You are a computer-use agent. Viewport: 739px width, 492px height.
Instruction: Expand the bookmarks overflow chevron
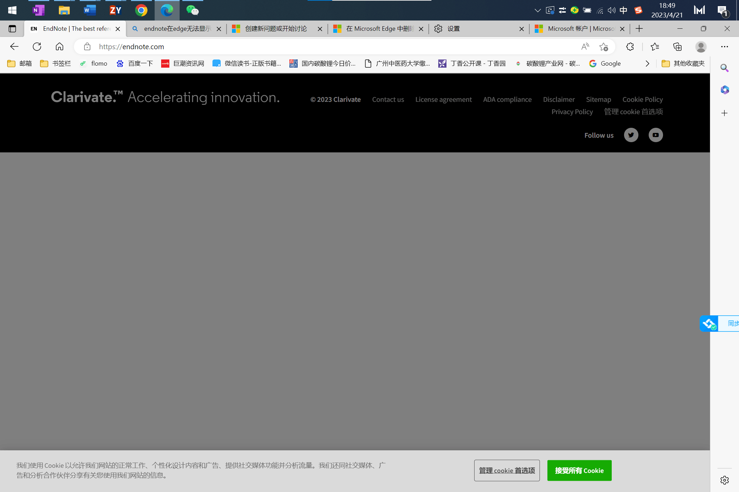click(647, 64)
